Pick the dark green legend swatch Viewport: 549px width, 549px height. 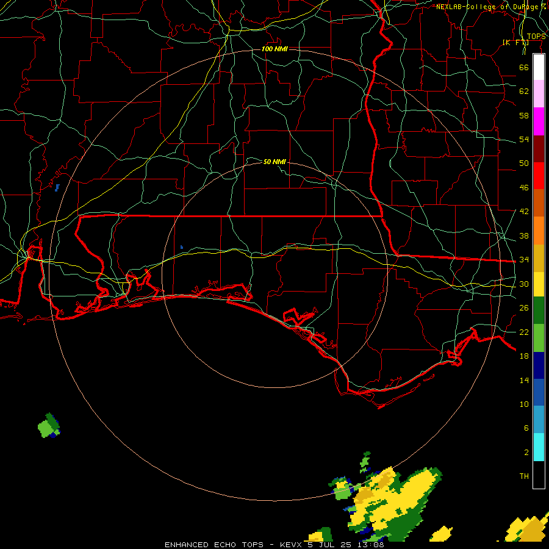coord(539,310)
